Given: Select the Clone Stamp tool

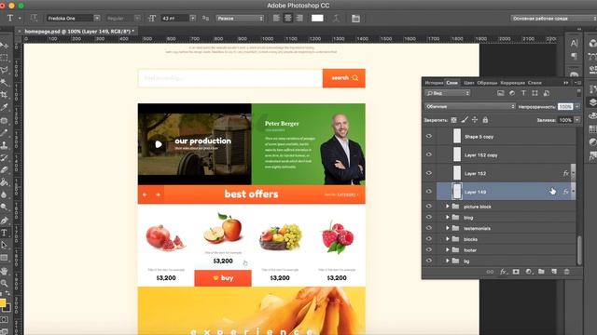Looking at the screenshot, I should (x=4, y=145).
